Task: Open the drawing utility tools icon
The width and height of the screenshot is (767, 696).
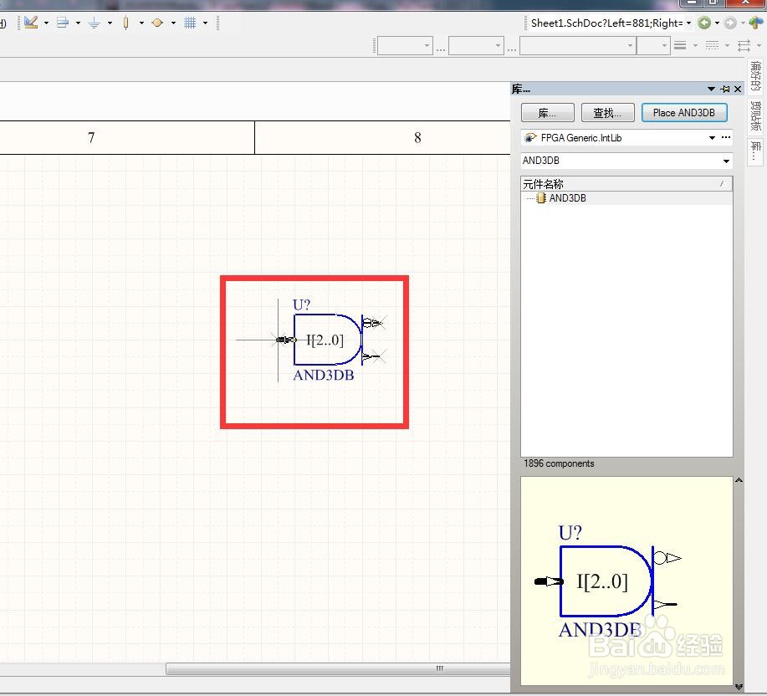Action: click(31, 23)
